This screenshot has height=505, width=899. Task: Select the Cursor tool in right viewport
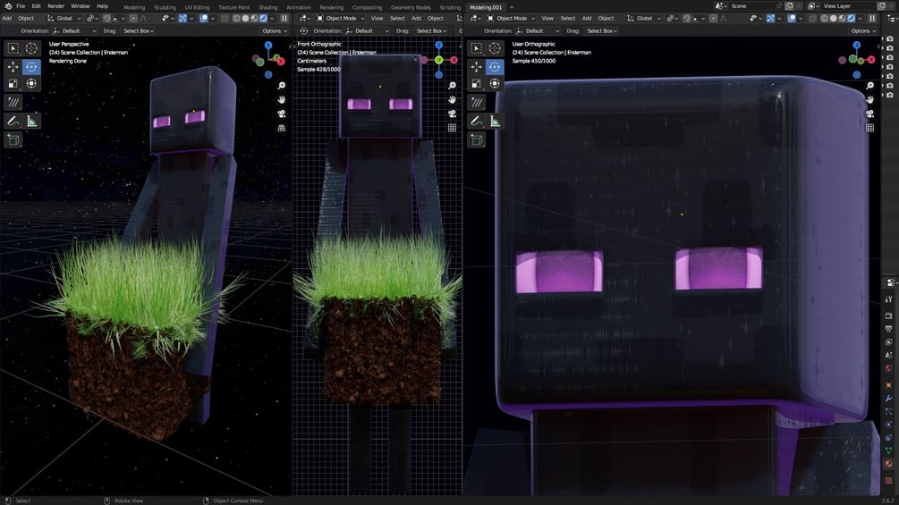point(494,48)
